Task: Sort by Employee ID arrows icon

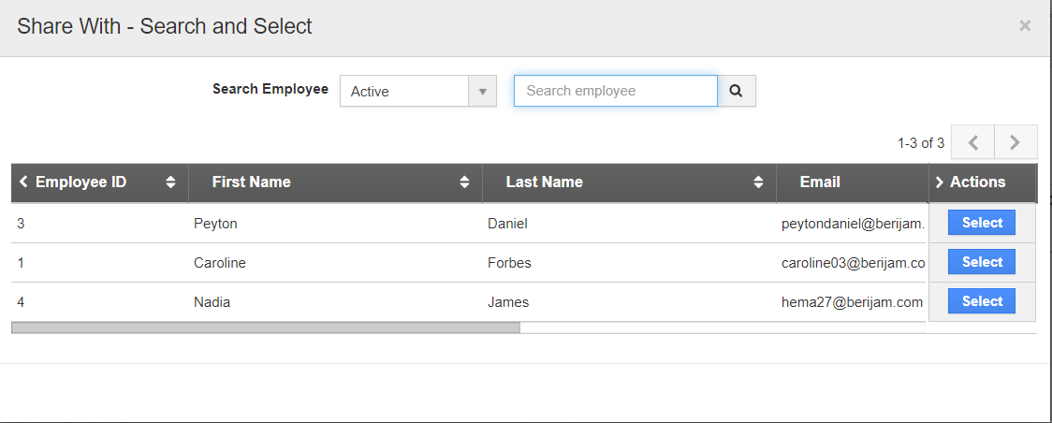Action: pos(170,182)
